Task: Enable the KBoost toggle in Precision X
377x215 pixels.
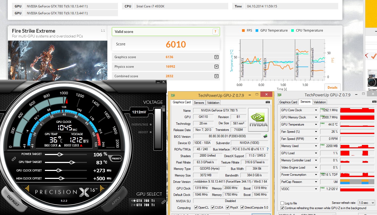Action: [x=150, y=132]
